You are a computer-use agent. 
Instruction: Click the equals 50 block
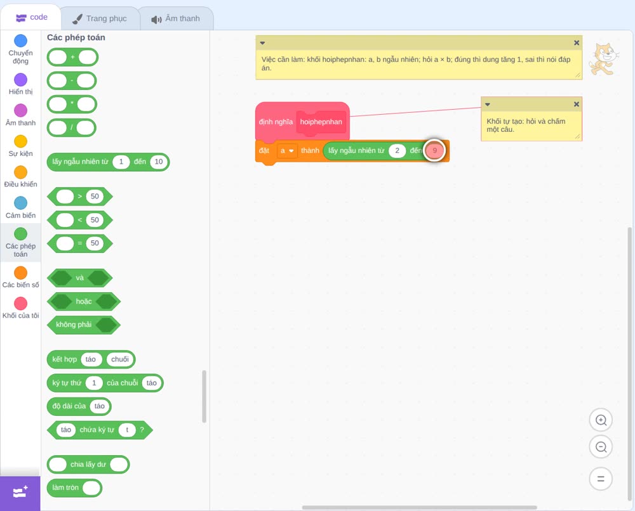click(x=80, y=243)
